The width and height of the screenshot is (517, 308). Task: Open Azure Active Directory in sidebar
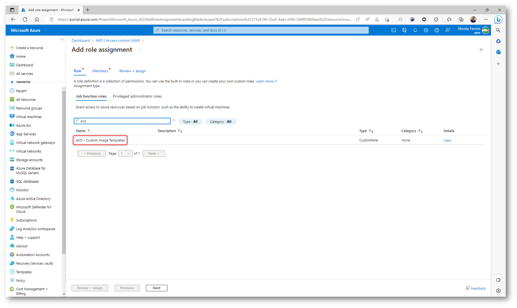33,199
